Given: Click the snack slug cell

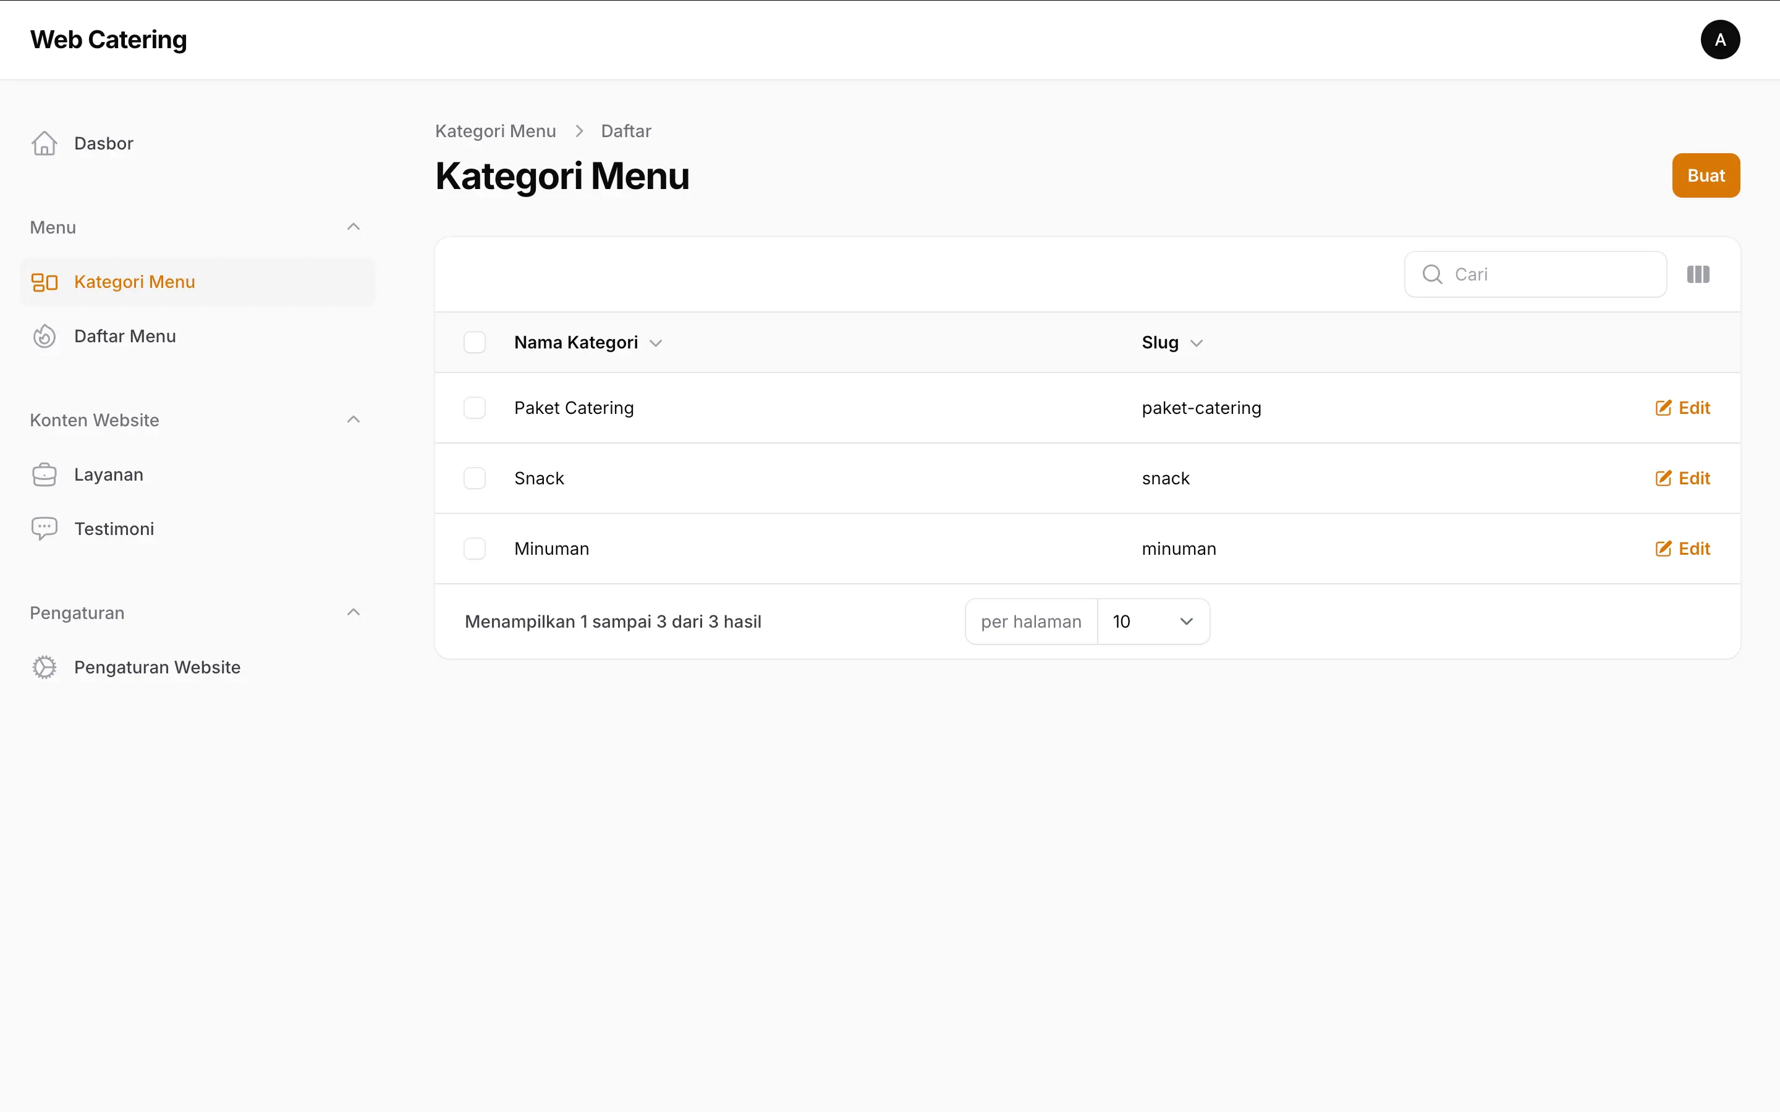Looking at the screenshot, I should pyautogui.click(x=1165, y=479).
